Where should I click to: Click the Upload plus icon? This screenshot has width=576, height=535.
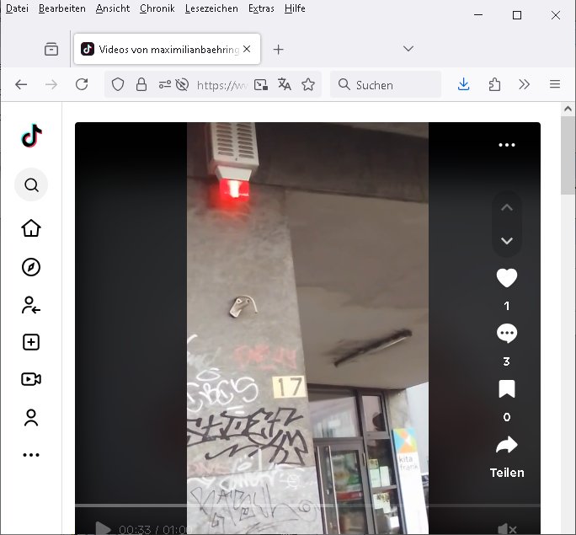coord(31,342)
